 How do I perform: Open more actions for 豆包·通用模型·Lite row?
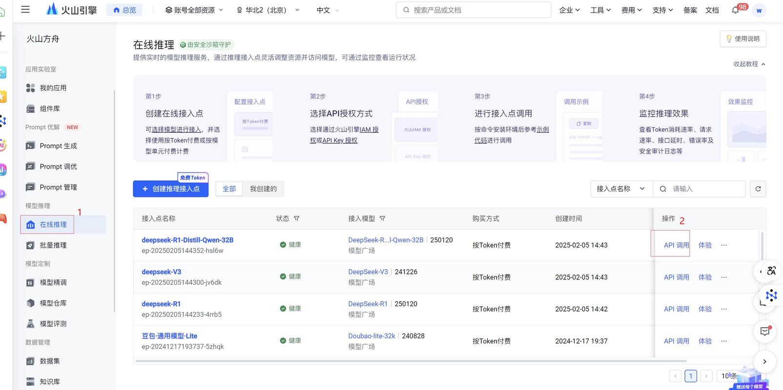point(724,341)
